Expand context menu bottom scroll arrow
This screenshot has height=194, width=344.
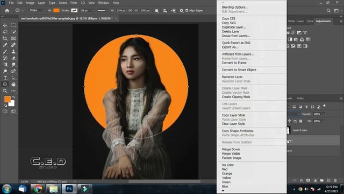[223, 191]
